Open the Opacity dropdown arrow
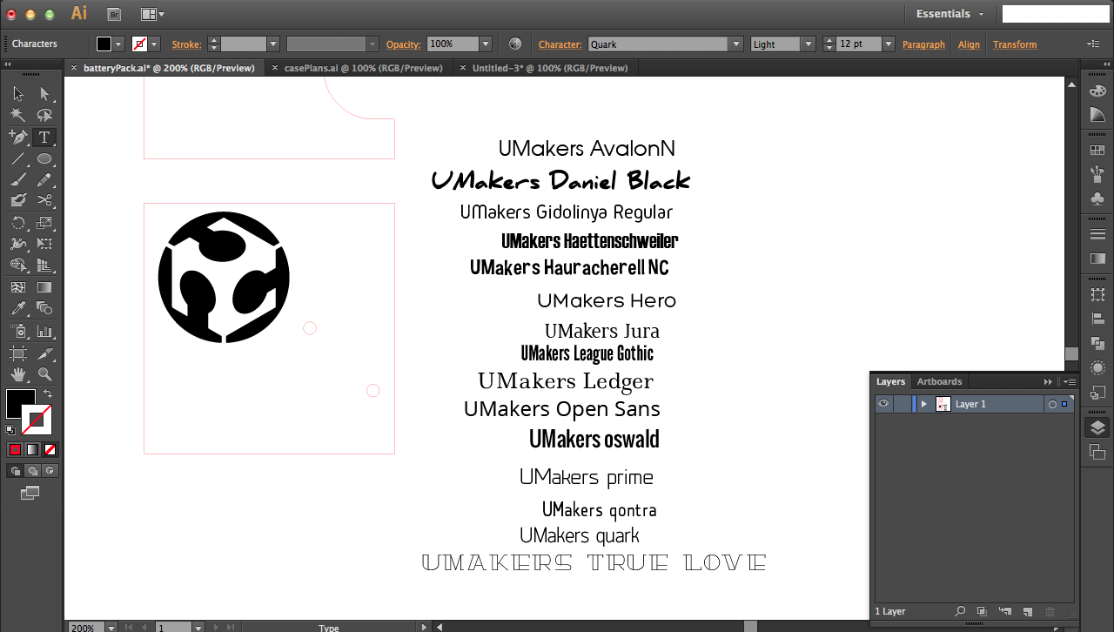The image size is (1114, 632). pos(486,44)
